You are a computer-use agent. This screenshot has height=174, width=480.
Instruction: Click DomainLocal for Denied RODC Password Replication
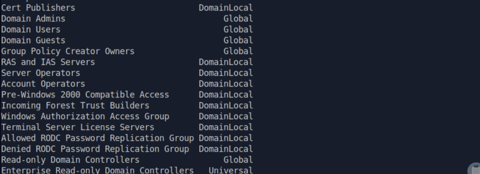(x=226, y=149)
